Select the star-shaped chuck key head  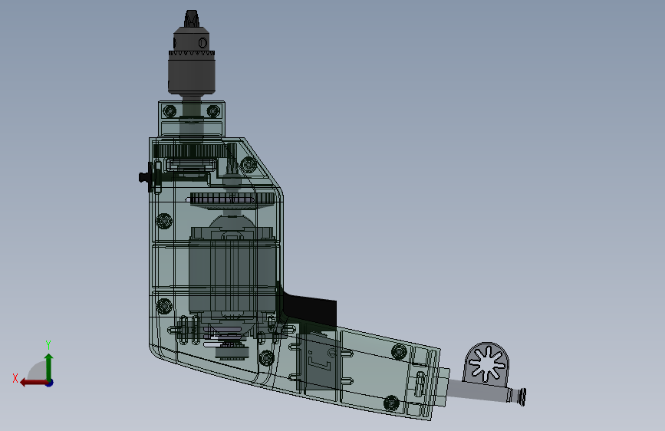[x=487, y=364]
